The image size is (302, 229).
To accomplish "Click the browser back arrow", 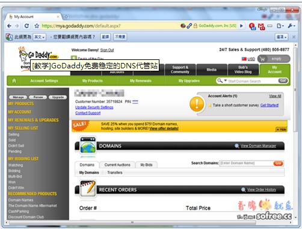I will (x=9, y=26).
